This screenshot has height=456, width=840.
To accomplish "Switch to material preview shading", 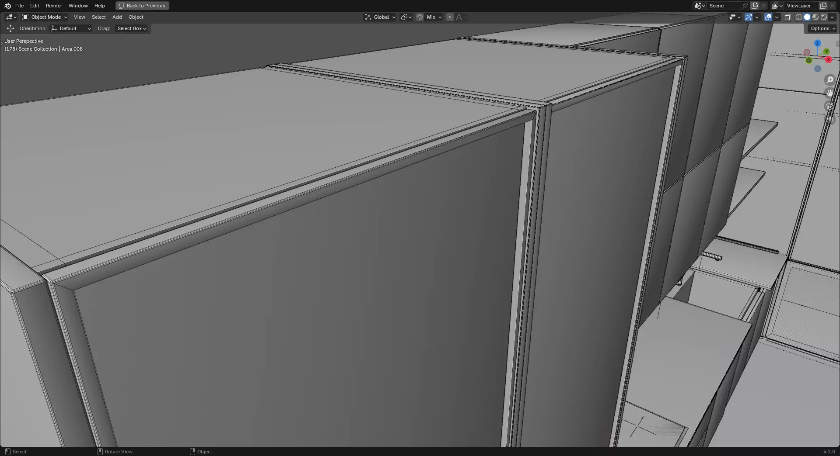I will [815, 17].
